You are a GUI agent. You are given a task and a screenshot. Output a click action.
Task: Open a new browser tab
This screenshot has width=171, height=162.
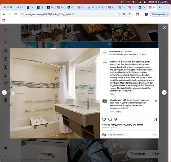pyautogui.click(x=159, y=7)
